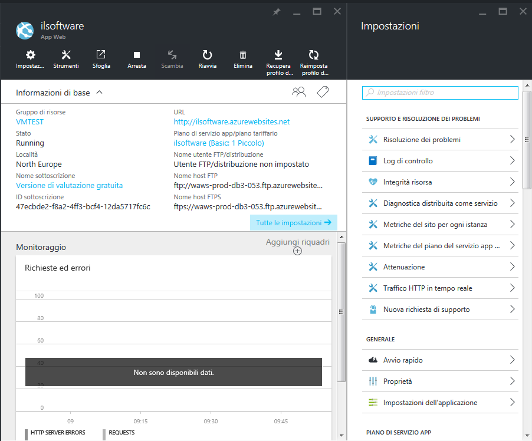Viewport: 532px width, 441px height.
Task: Click the Richieste ed errori chart tile
Action: coord(174,348)
